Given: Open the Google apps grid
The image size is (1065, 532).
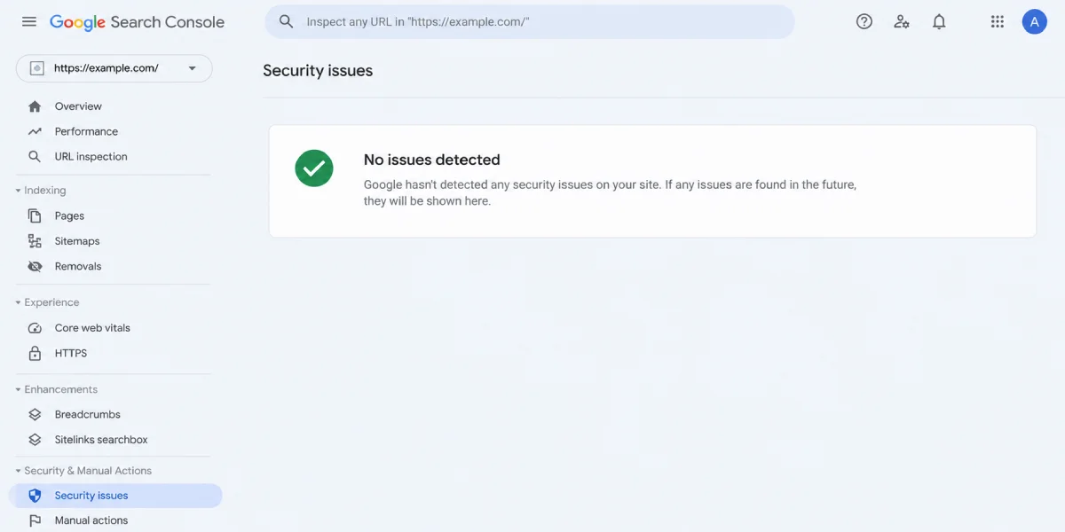Looking at the screenshot, I should (x=998, y=22).
